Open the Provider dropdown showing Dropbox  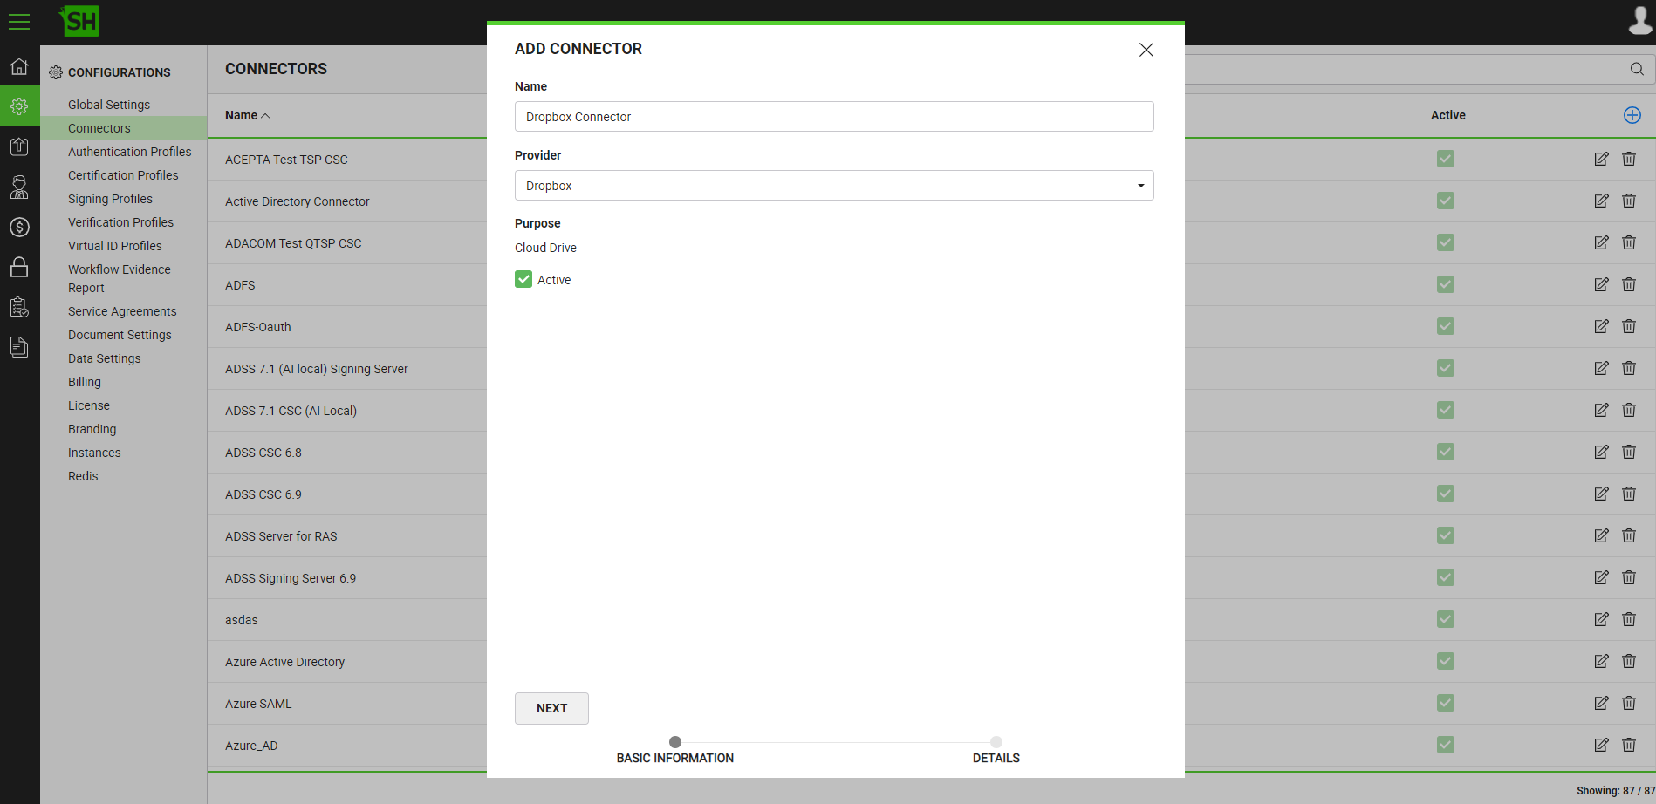(x=834, y=186)
